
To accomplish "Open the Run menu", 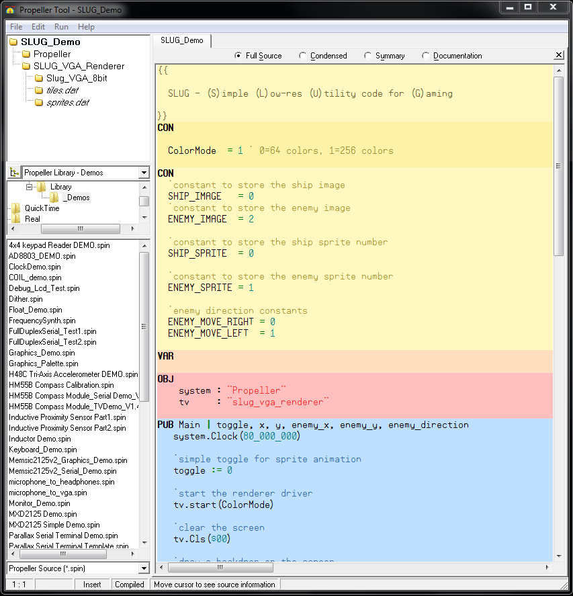I will pyautogui.click(x=61, y=27).
